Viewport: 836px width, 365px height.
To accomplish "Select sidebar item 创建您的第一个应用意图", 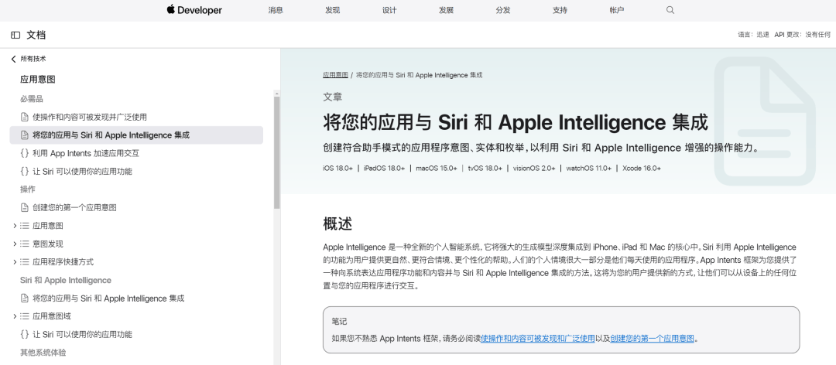I will click(74, 208).
